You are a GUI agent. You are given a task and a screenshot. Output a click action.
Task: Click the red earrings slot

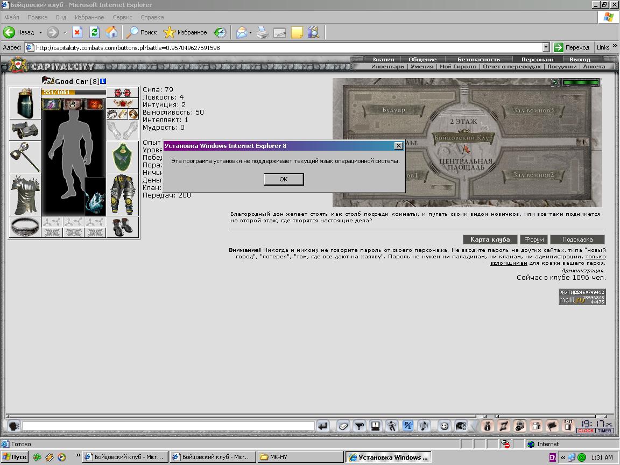(123, 93)
